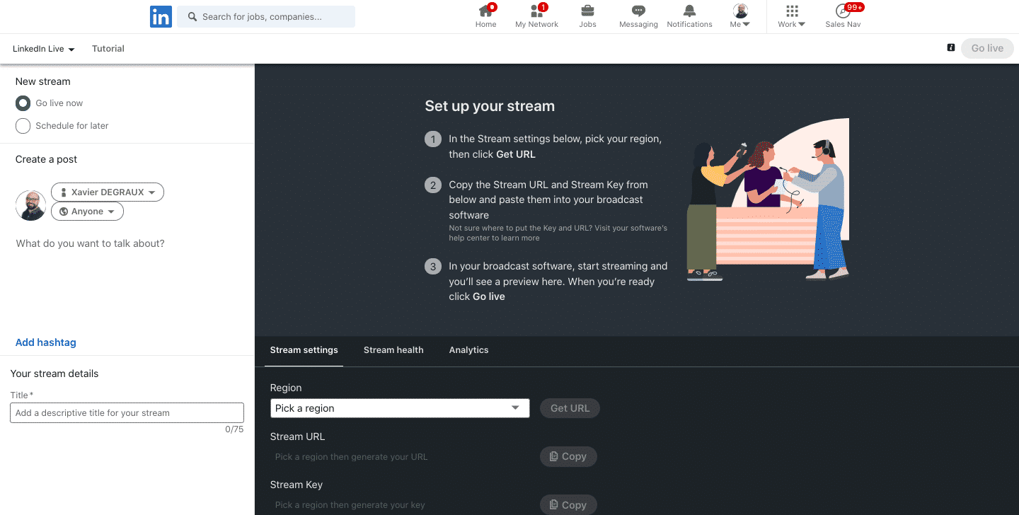Switch to the Analytics tab

coord(468,350)
